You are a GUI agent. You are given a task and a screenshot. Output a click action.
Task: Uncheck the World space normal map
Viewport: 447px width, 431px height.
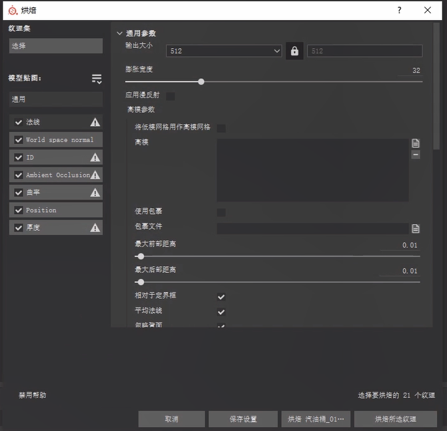tap(19, 140)
